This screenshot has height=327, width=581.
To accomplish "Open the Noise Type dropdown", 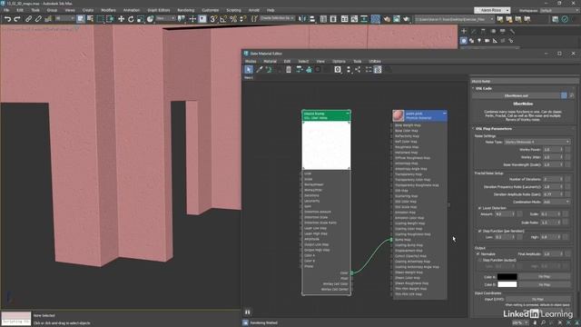I will [x=537, y=142].
